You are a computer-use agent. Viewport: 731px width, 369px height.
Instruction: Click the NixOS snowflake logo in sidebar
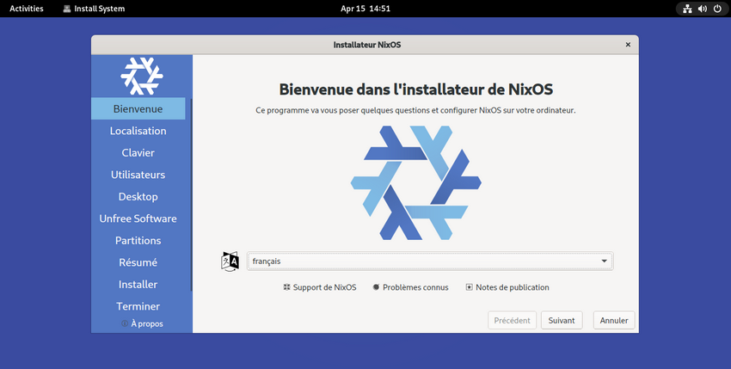[141, 76]
